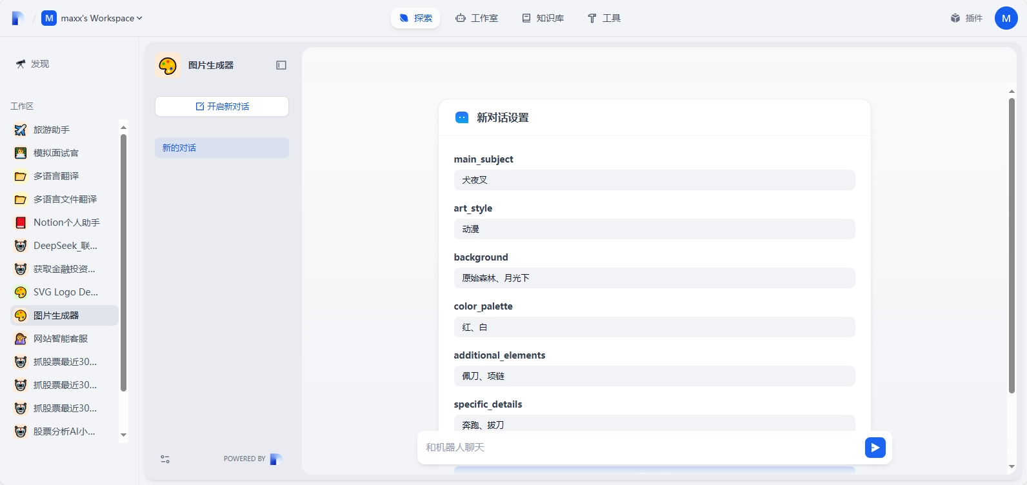Image resolution: width=1027 pixels, height=485 pixels.
Task: Open 股票分析AI小... app
Action: click(x=65, y=431)
